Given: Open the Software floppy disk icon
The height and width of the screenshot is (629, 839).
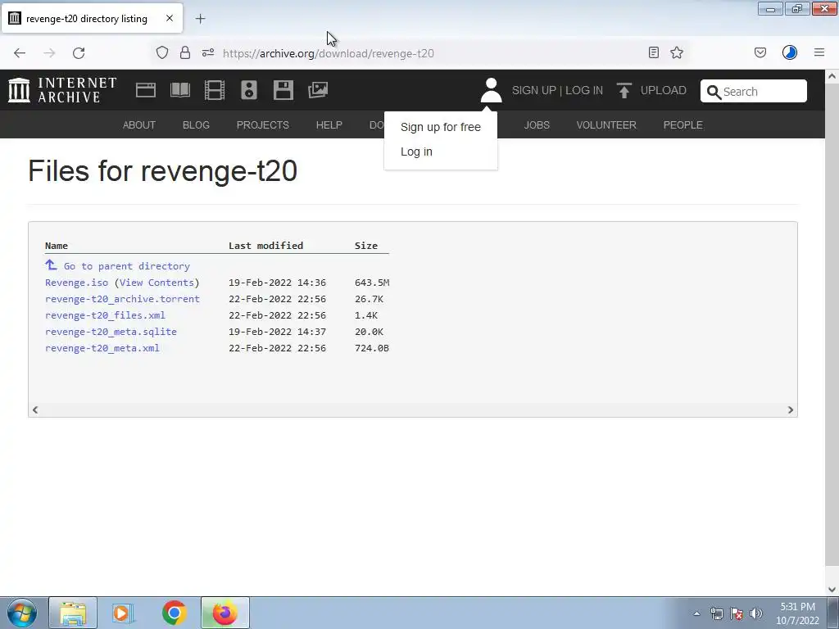Looking at the screenshot, I should (x=283, y=90).
